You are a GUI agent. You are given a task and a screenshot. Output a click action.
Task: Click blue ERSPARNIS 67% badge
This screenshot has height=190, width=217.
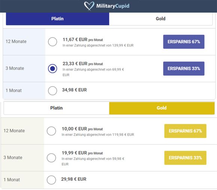[x=184, y=42]
